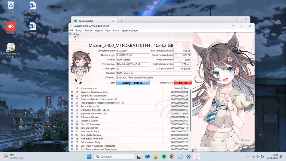Open the weather widget 24°C
This screenshot has height=161, width=286.
(x=14, y=157)
